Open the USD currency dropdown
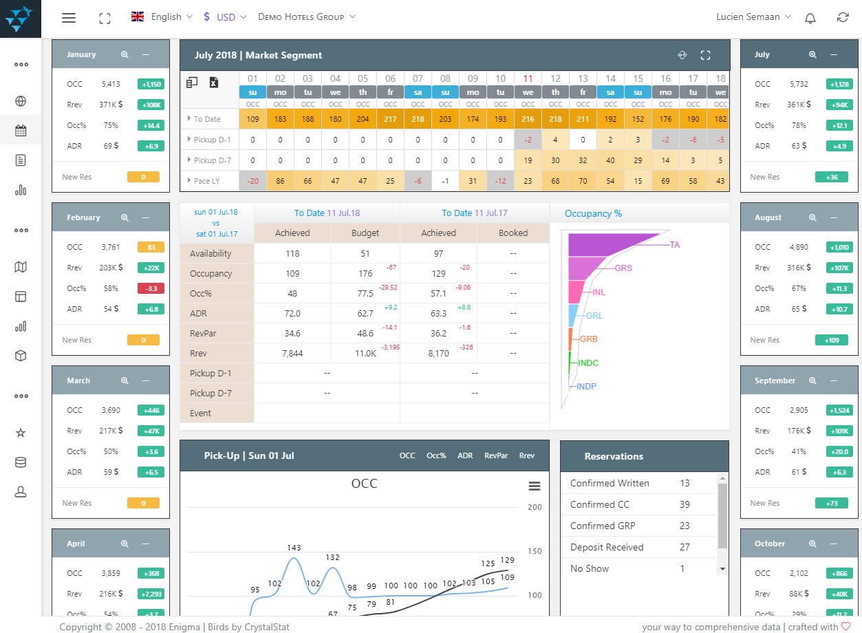 226,17
